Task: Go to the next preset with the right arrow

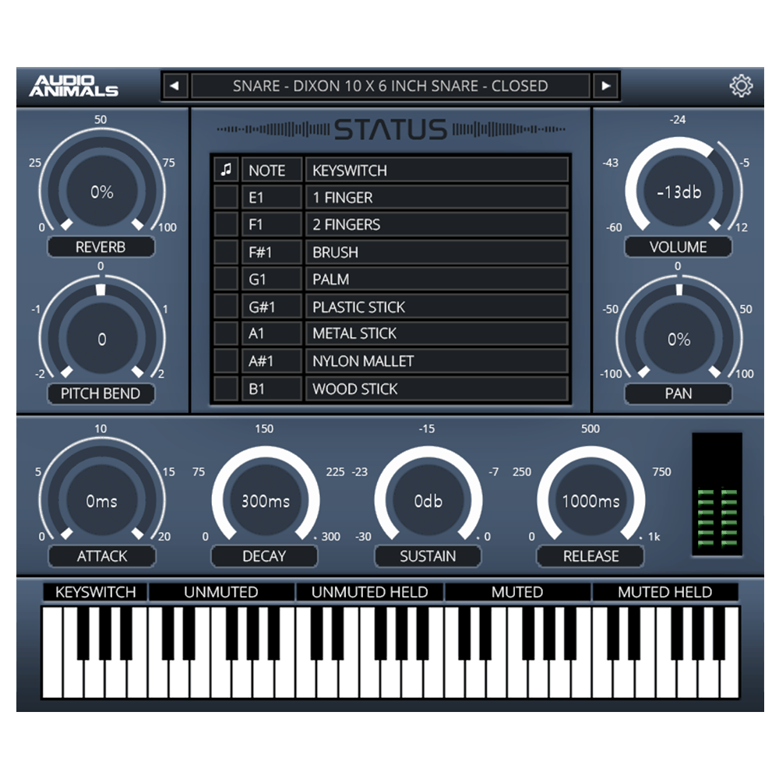Action: [606, 86]
